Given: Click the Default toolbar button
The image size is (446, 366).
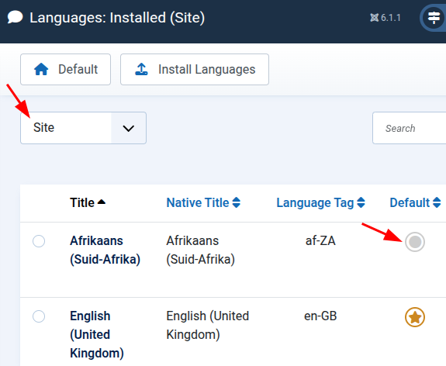Looking at the screenshot, I should 65,69.
